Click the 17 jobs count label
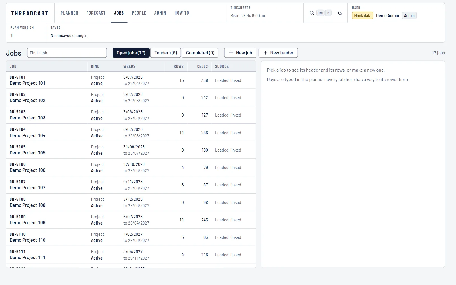The height and width of the screenshot is (285, 456). pyautogui.click(x=438, y=53)
